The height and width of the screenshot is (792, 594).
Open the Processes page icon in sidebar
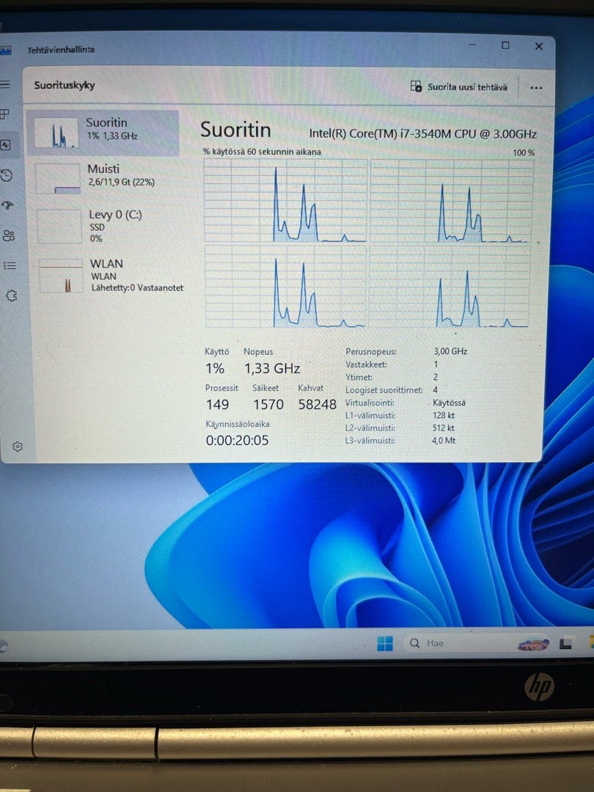[4, 114]
